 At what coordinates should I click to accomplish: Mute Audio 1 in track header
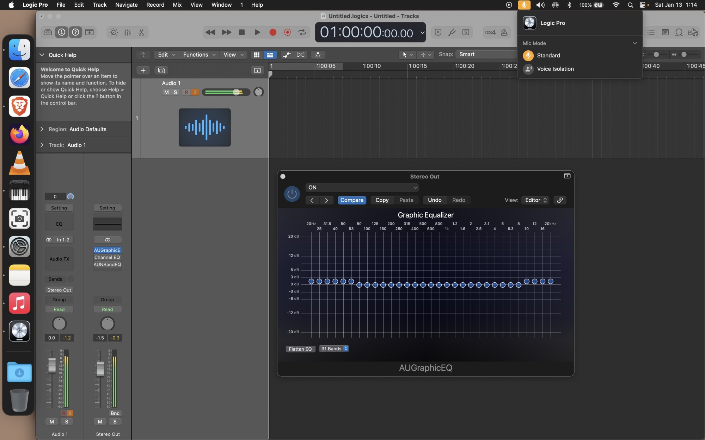(166, 92)
